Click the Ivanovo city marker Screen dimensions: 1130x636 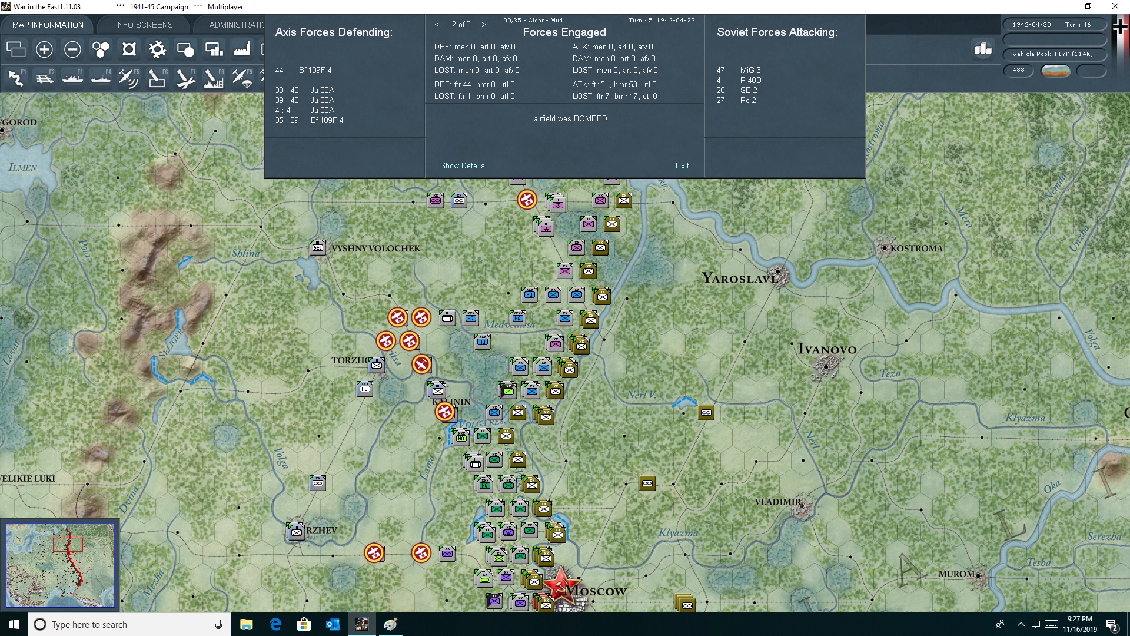(x=826, y=367)
